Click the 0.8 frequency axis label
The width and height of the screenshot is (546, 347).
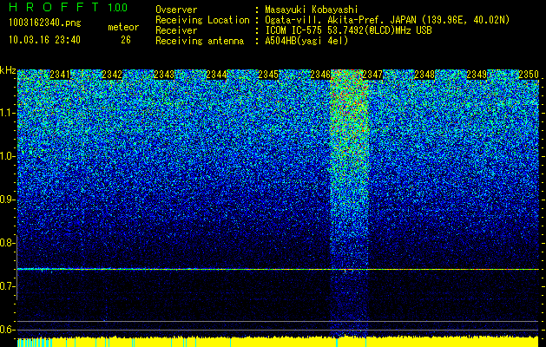pos(6,243)
